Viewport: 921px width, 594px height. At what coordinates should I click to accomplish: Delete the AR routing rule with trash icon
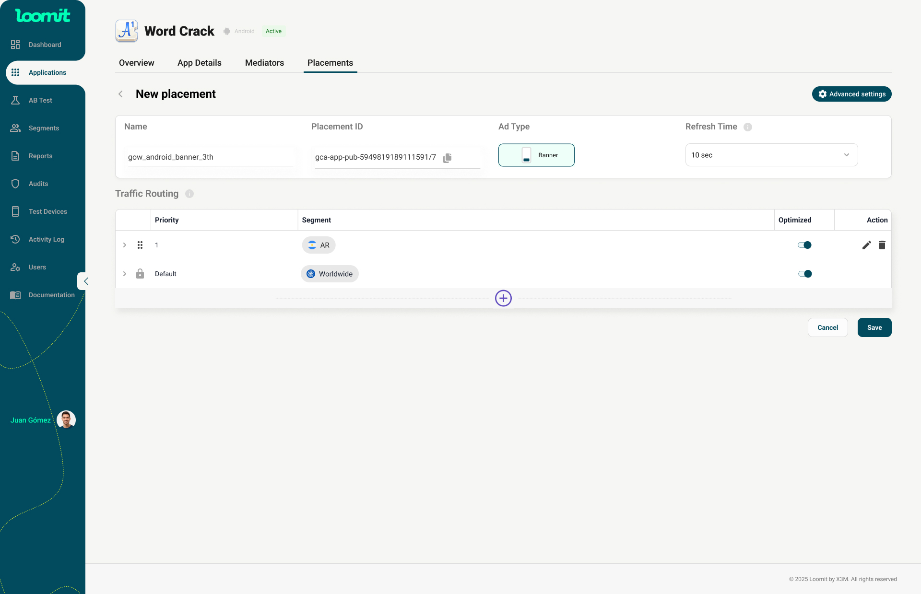[x=882, y=245]
